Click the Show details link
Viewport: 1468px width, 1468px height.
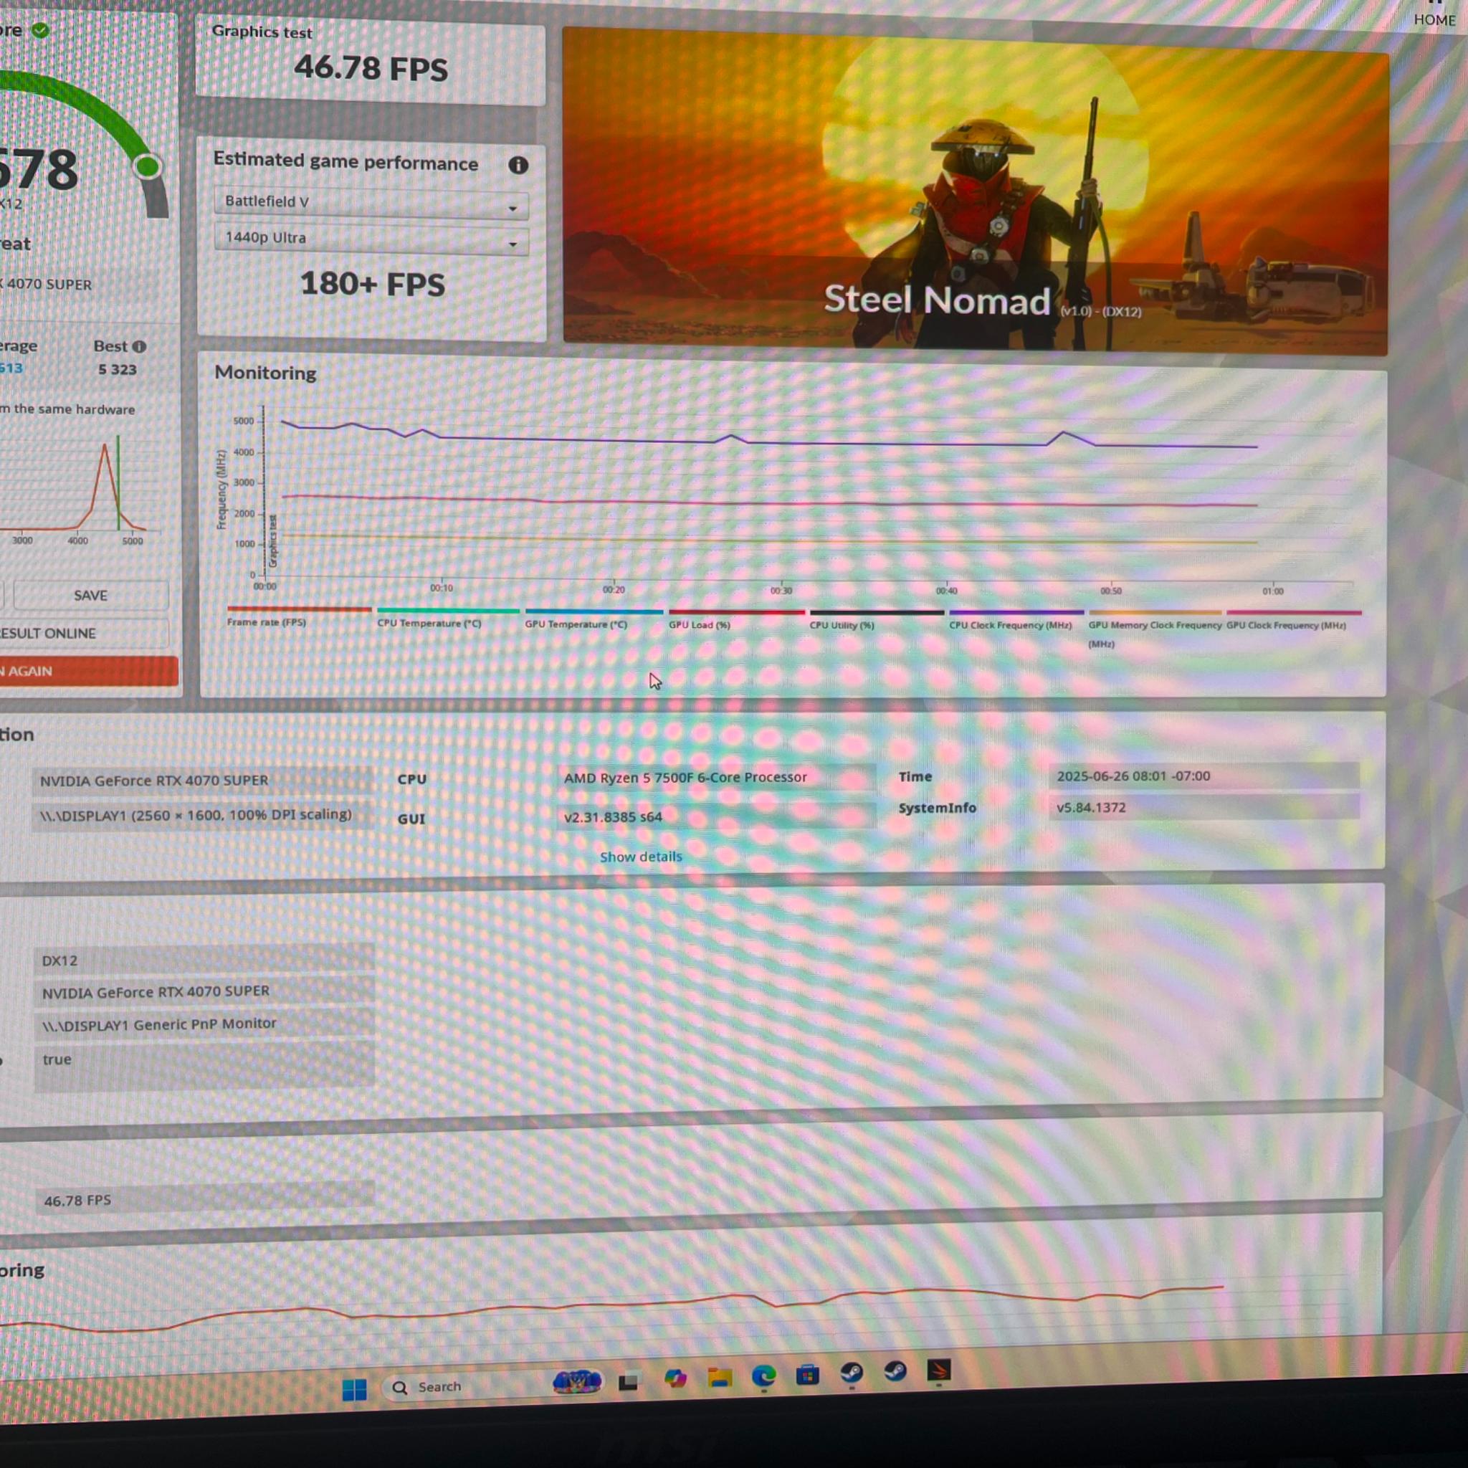641,857
